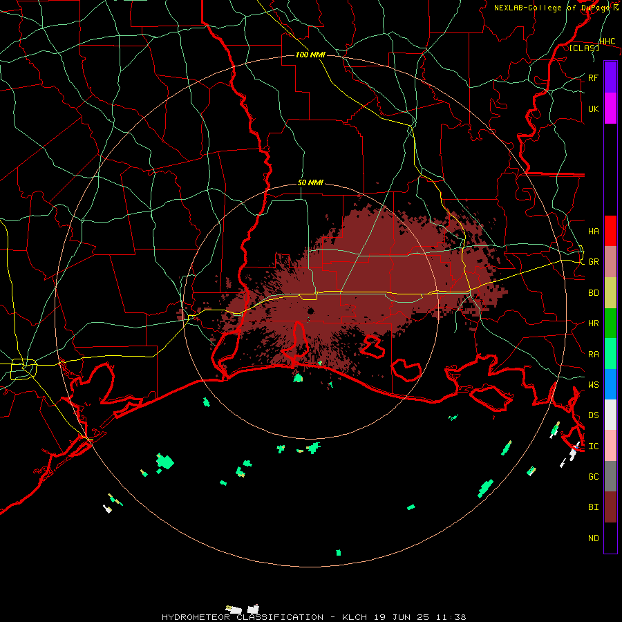Click the red HA color swatch

click(x=610, y=231)
